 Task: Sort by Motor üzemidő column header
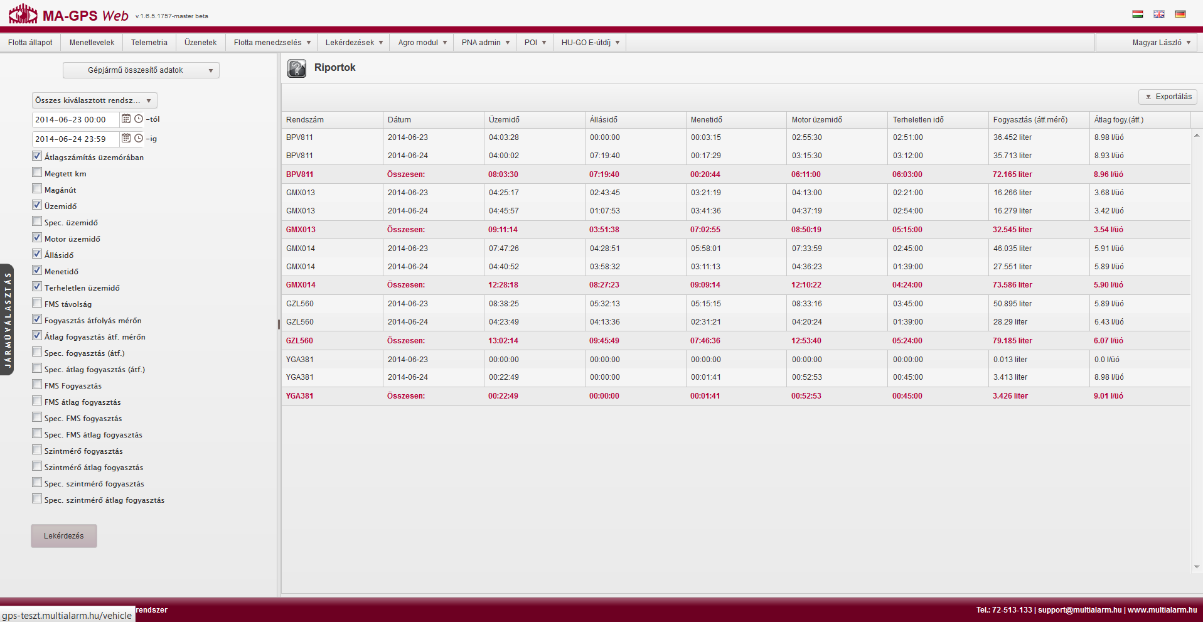837,120
